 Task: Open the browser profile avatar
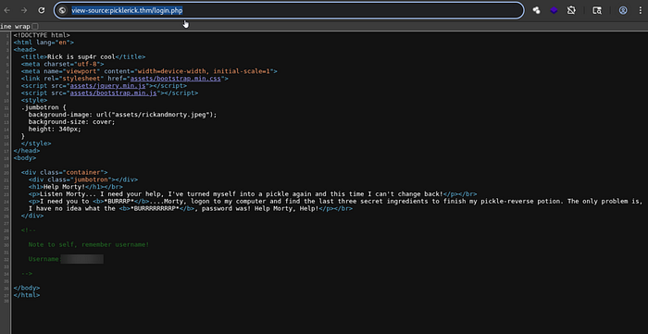(x=623, y=11)
